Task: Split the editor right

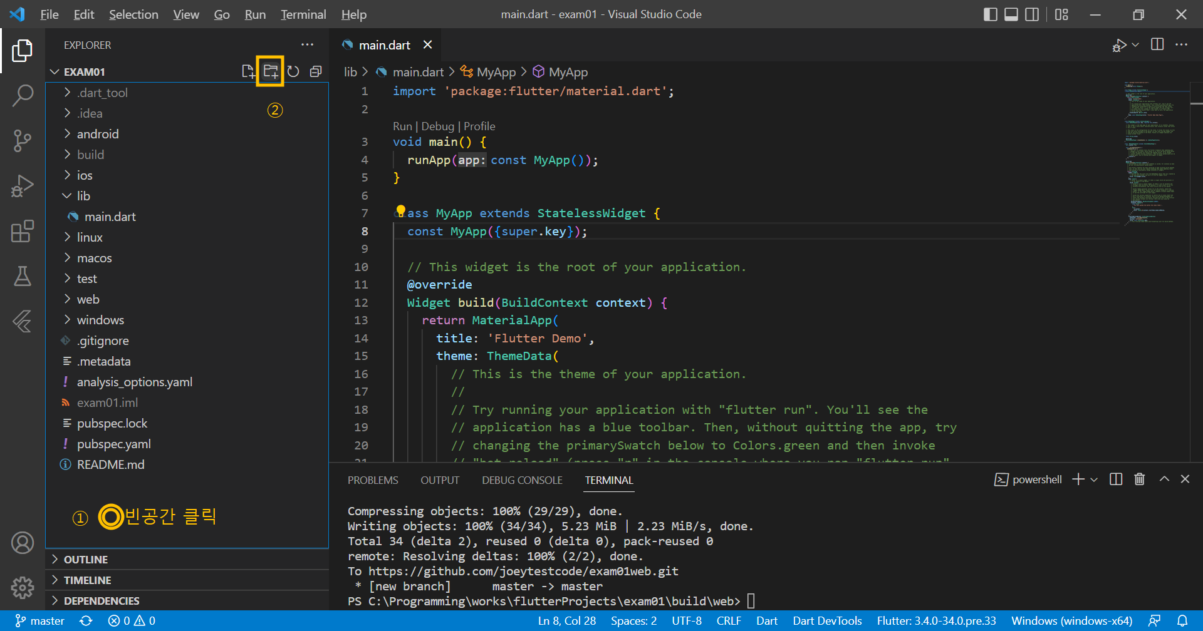Action: coord(1157,44)
